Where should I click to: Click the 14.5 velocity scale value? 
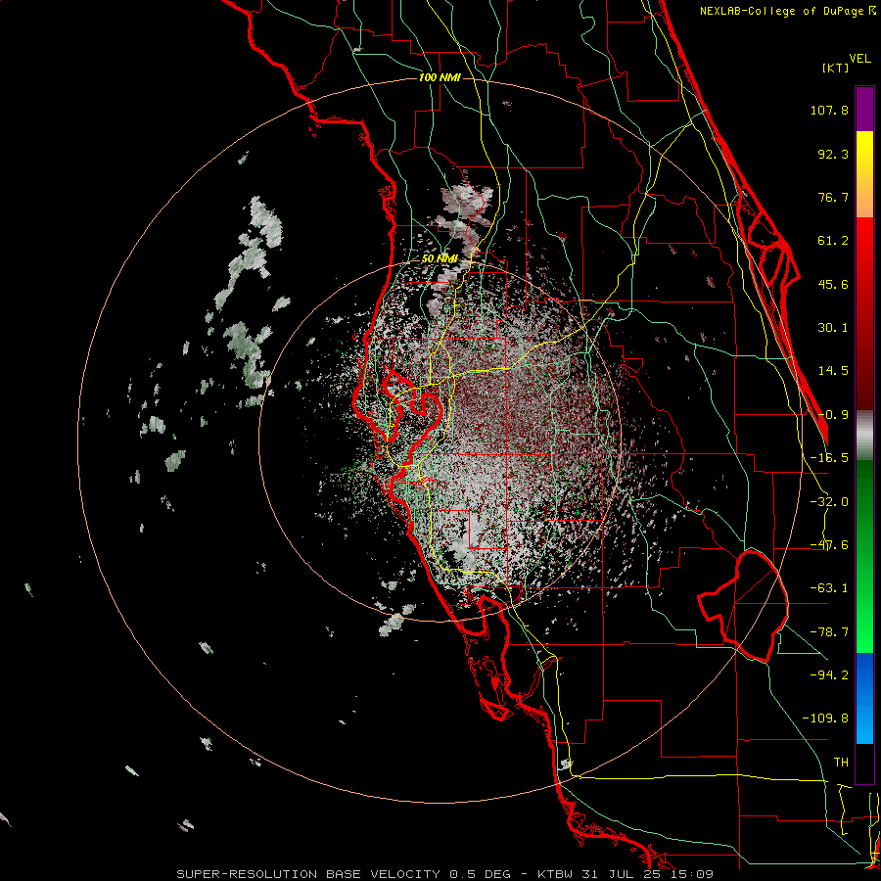(833, 371)
